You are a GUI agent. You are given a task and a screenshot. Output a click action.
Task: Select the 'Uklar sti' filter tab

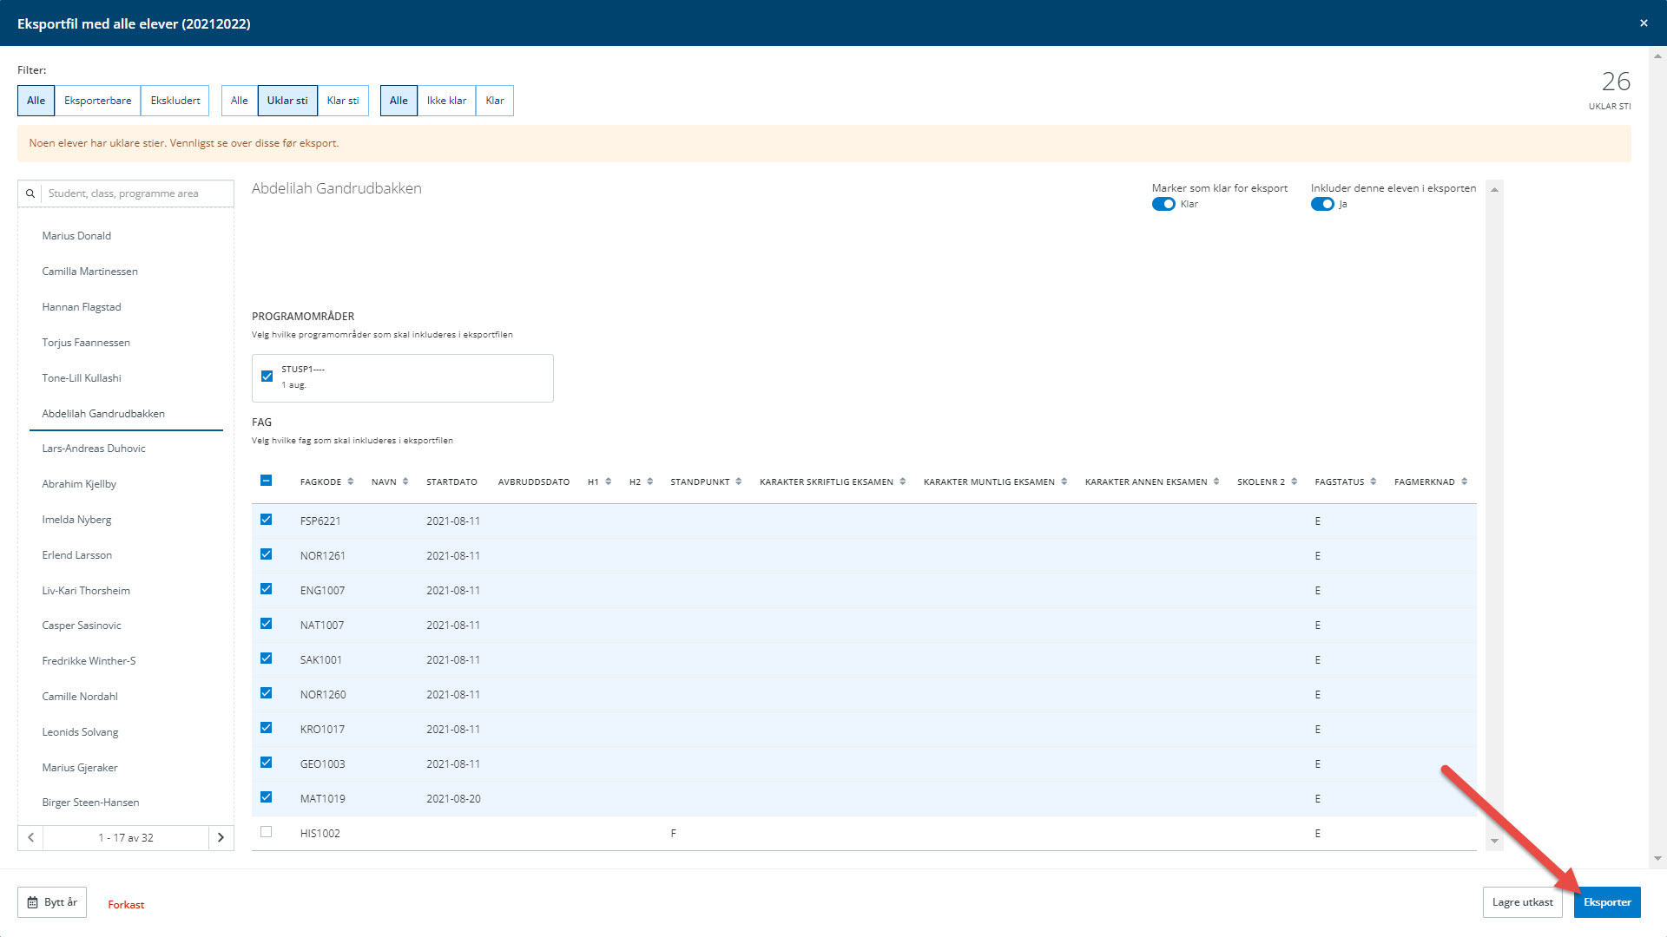287,101
